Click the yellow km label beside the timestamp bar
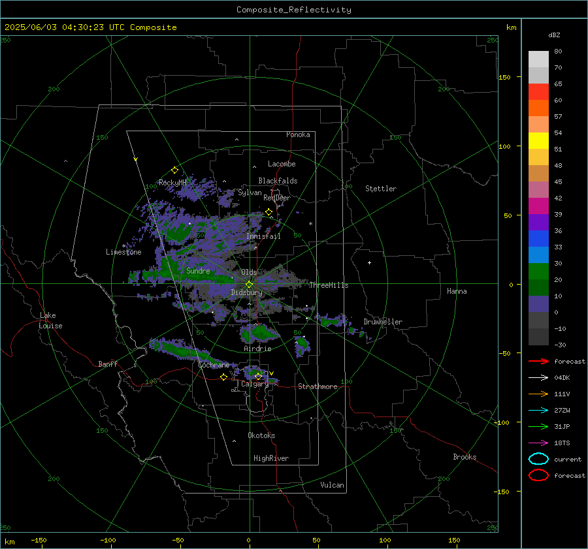The image size is (588, 549). click(x=511, y=27)
